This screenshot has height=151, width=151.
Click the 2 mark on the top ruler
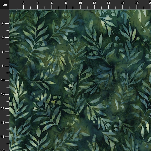pyautogui.click(x=23, y=3)
